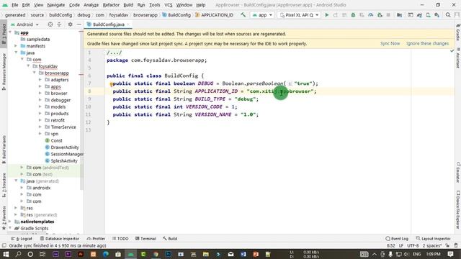The height and width of the screenshot is (259, 461).
Task: Click the Collapse All icon in Project panel
Action: (59, 24)
